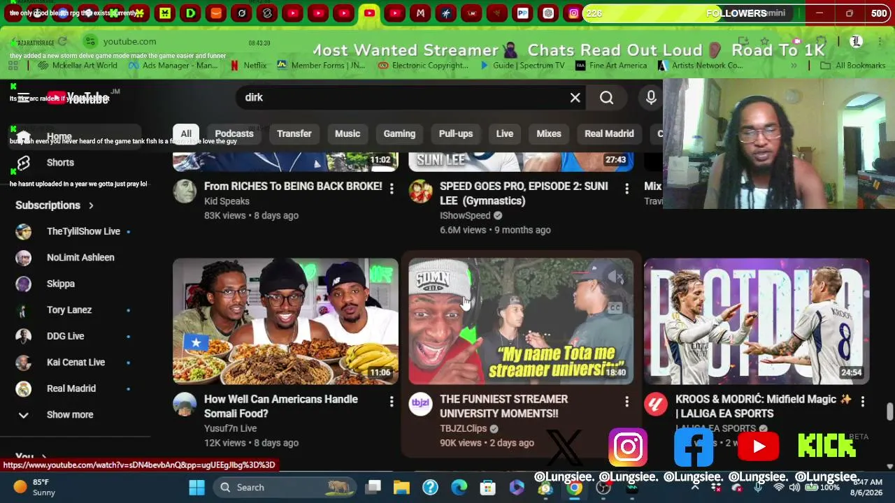Select the Real Madrid filter chip
This screenshot has height=503, width=895.
click(x=609, y=133)
